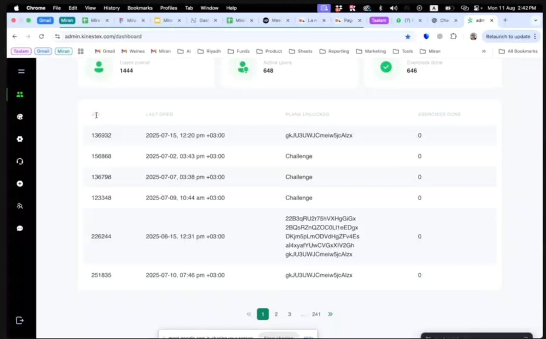Open a new browser tab
The height and width of the screenshot is (339, 546).
point(505,20)
